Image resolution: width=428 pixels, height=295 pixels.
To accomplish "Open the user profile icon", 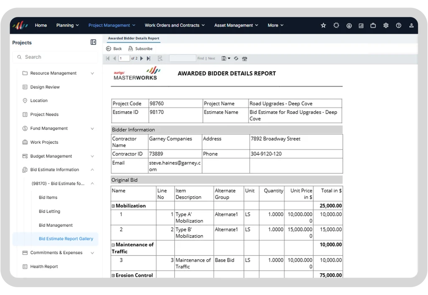I will [411, 26].
